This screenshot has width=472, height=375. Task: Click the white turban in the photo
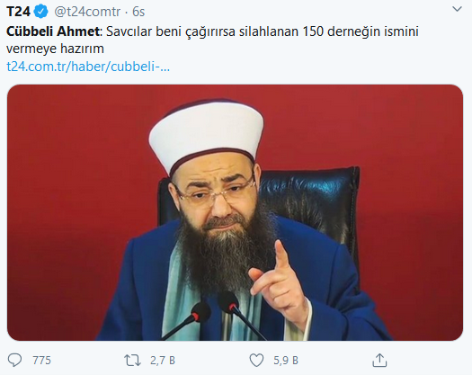point(206,136)
